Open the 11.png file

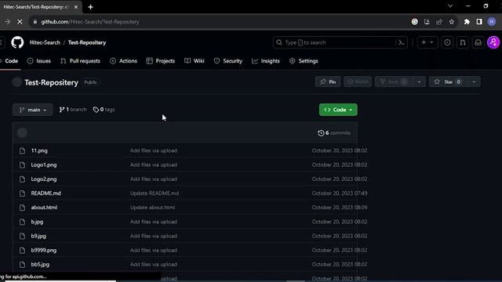coord(39,150)
